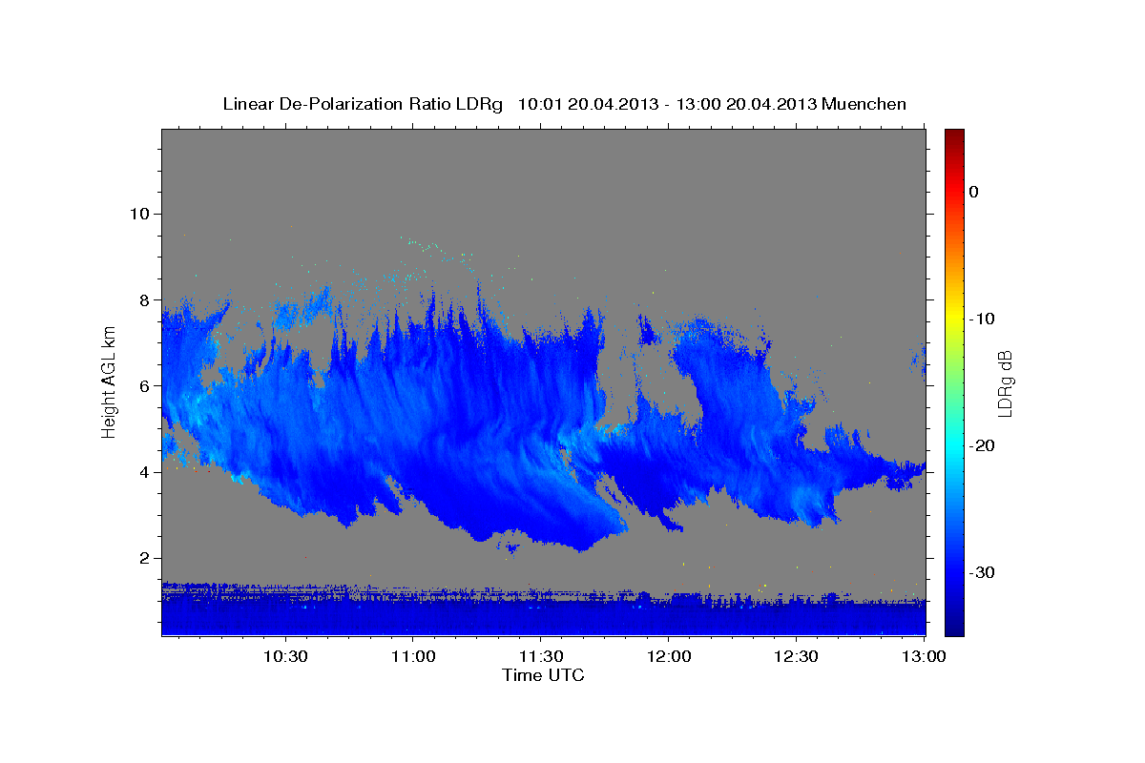This screenshot has height=763, width=1145.
Task: Click the plot title text 'Linear De-Polarization Ratio LDRg'
Action: 363,104
